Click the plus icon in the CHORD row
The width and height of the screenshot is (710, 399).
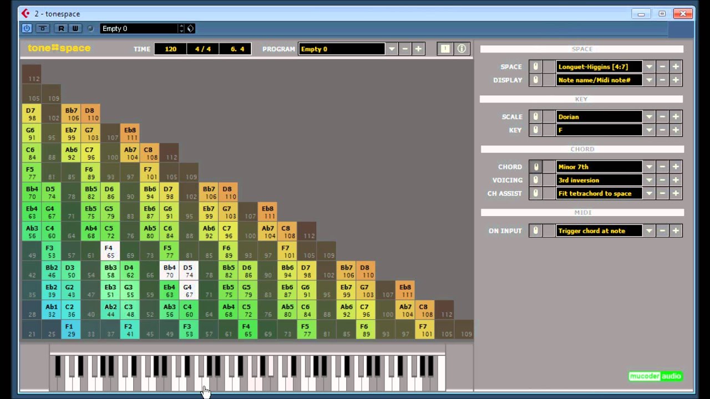676,166
